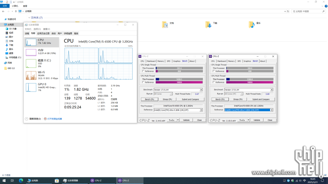Refresh the Explorer address bar
This screenshot has height=184, width=328.
point(288,11)
